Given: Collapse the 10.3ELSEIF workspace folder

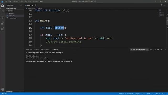Looking at the screenshot, I should 10,11.
